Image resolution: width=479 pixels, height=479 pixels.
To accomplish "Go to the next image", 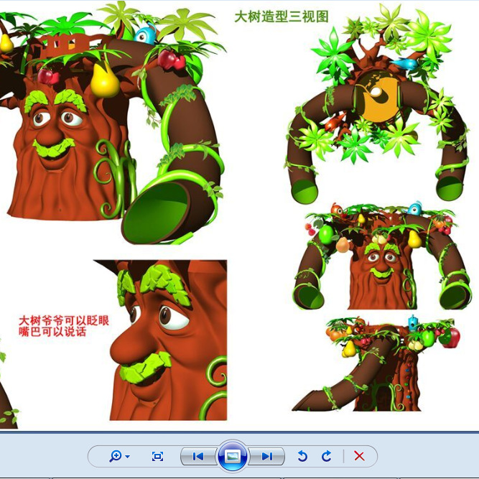I will (x=266, y=457).
